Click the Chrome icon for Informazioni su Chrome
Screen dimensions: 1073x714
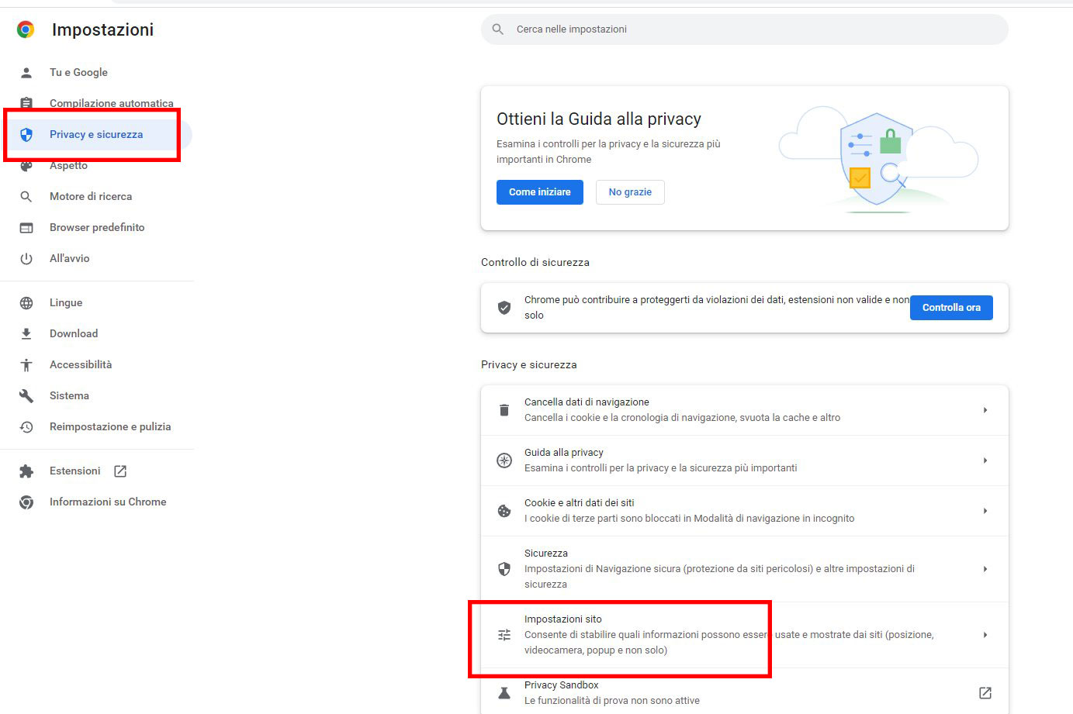[26, 502]
